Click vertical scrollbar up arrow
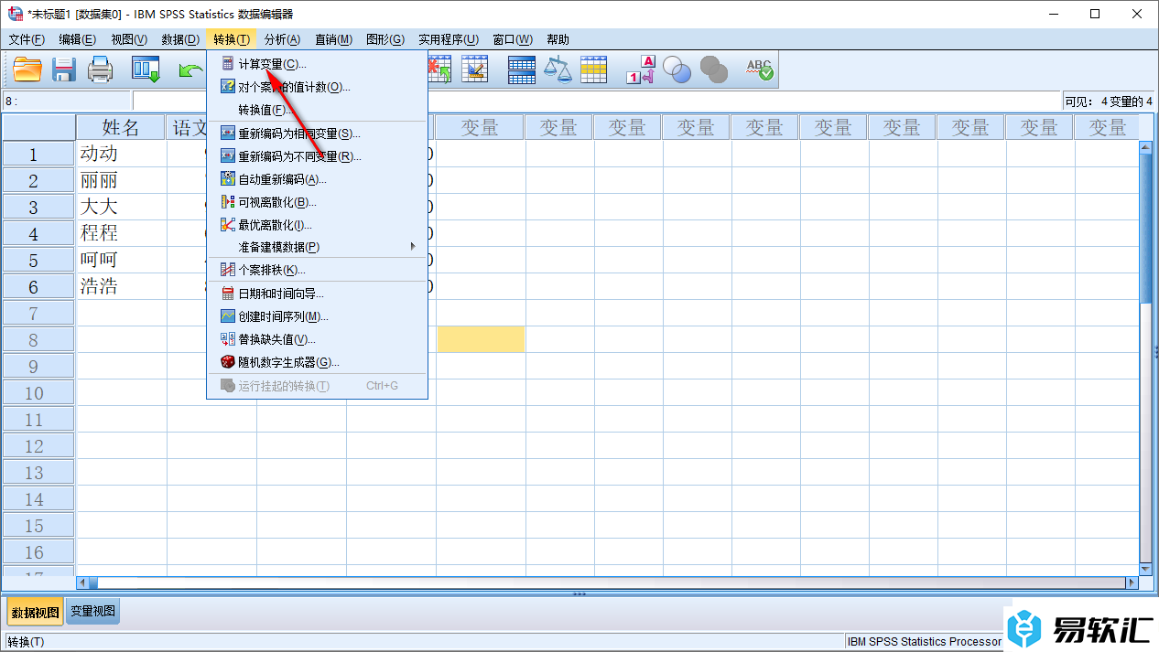 (x=1145, y=147)
